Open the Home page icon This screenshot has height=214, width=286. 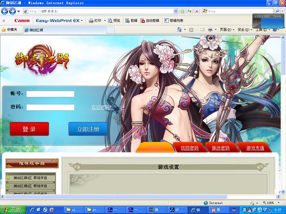click(179, 30)
